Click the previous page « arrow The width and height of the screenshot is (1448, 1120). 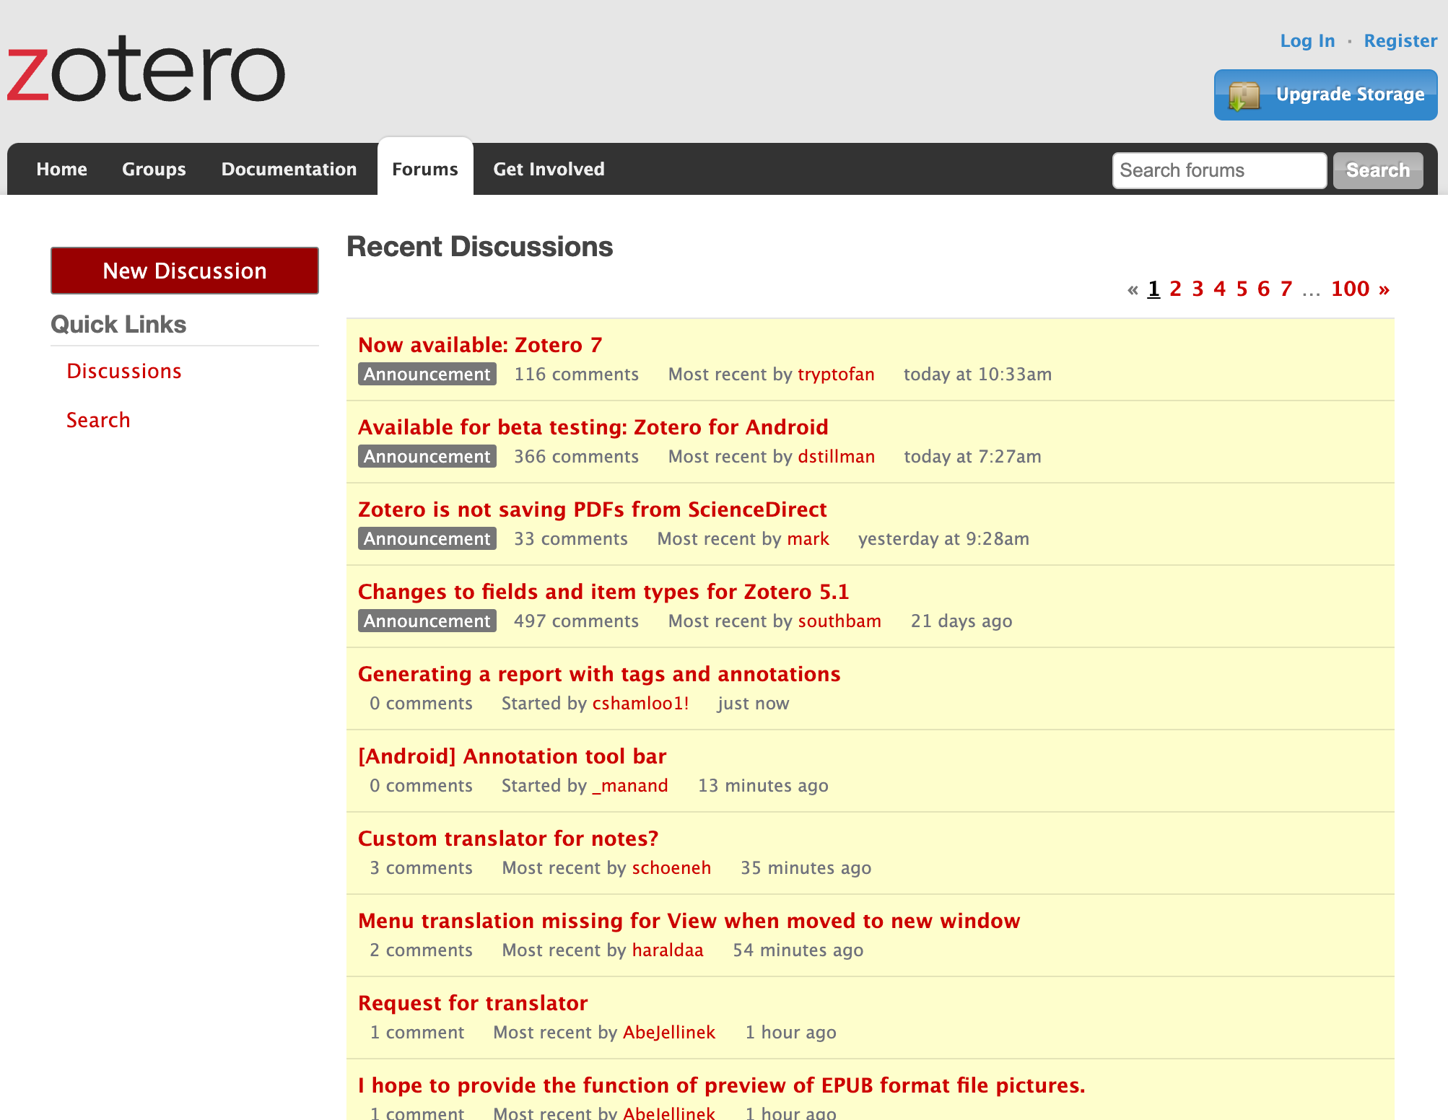pyautogui.click(x=1133, y=289)
